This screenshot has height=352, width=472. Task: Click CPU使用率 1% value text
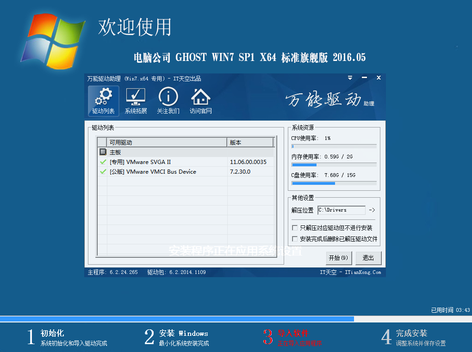(x=328, y=138)
